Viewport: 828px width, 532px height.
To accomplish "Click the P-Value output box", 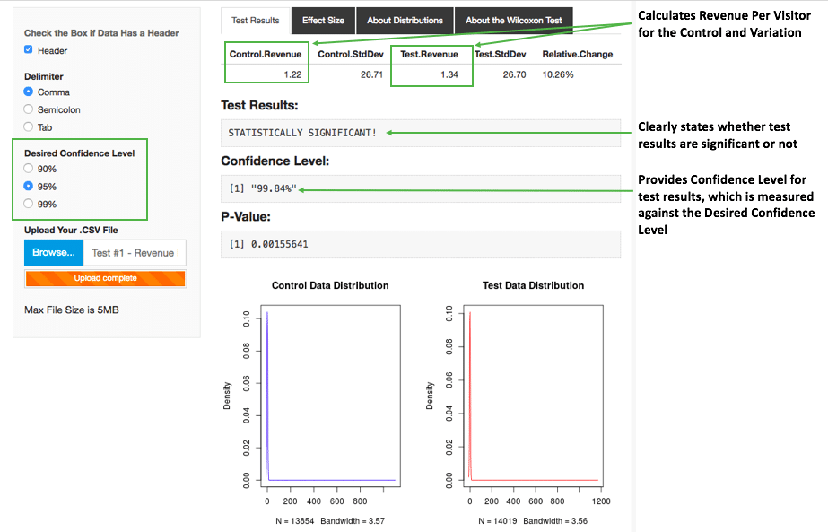I will (420, 244).
